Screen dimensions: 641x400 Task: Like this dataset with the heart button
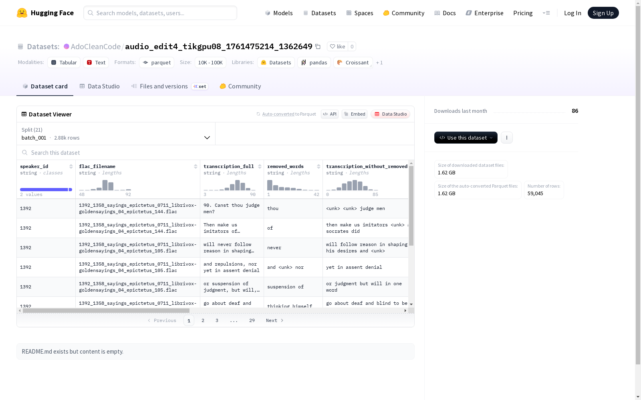[x=337, y=46]
